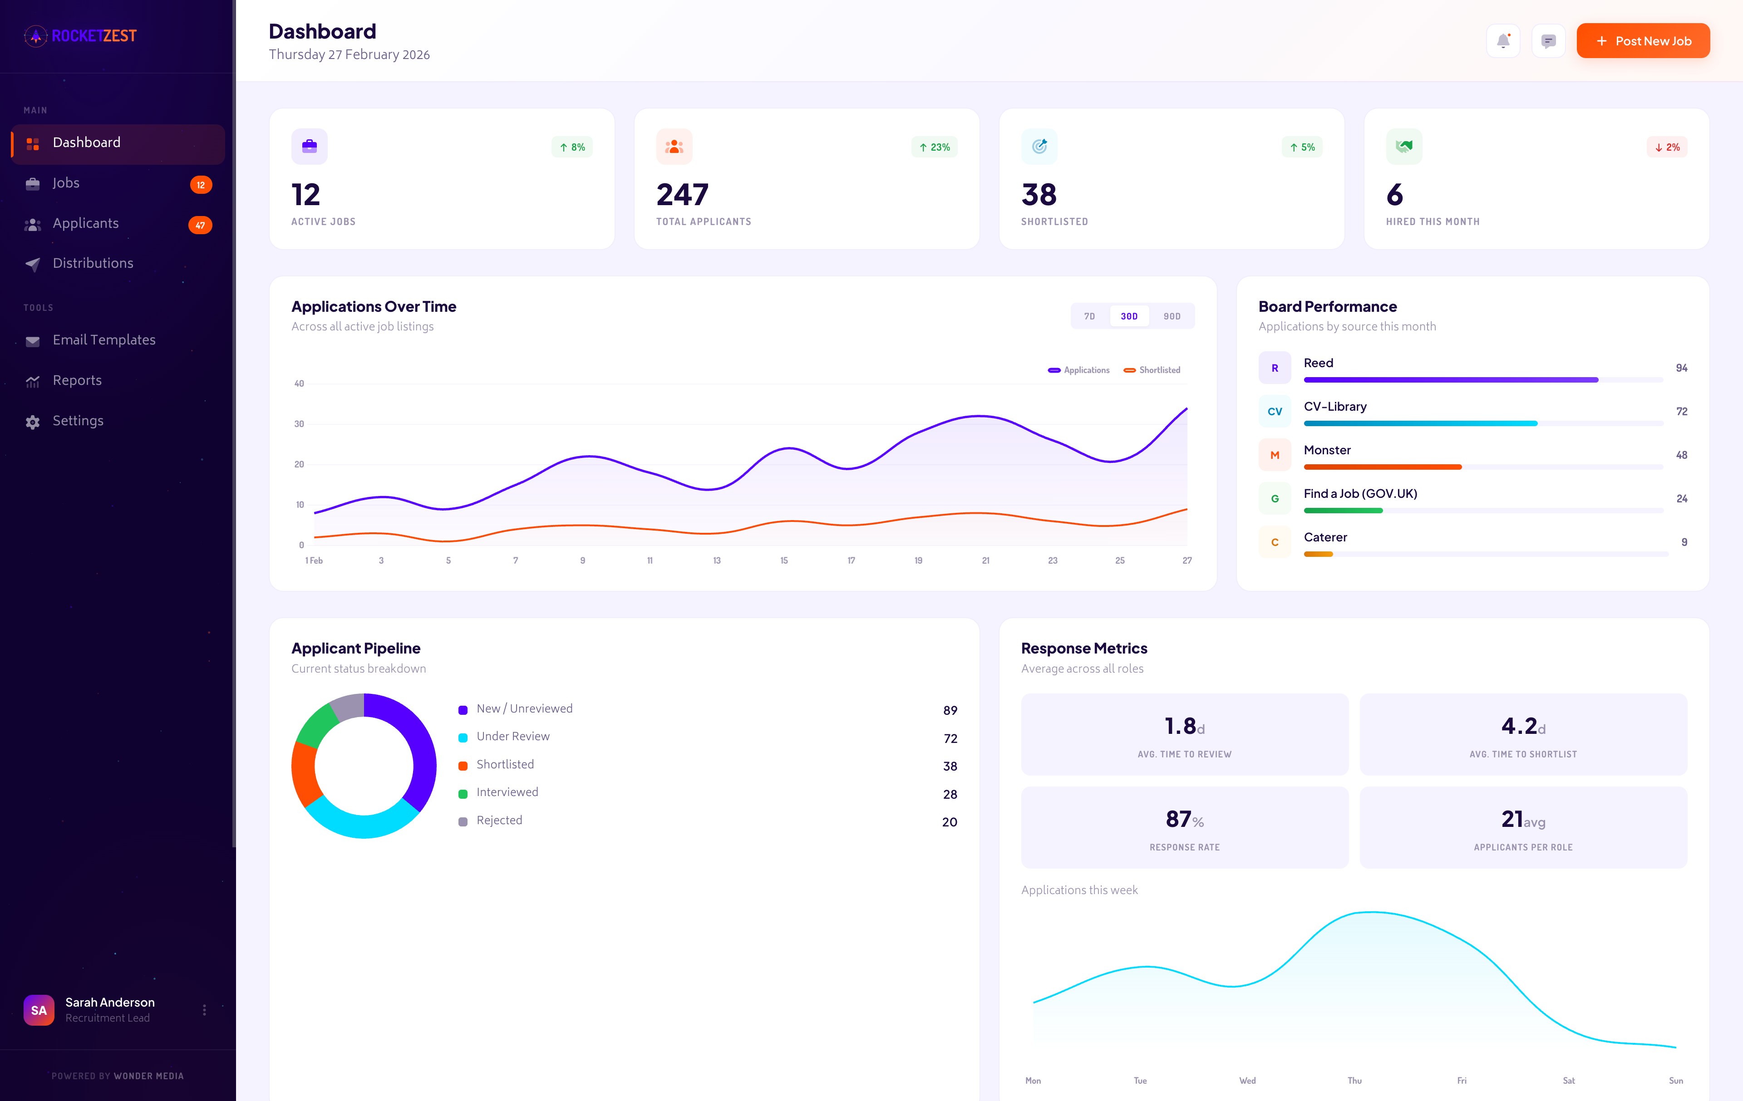
Task: Click the Reed 'R' board icon
Action: coord(1275,368)
